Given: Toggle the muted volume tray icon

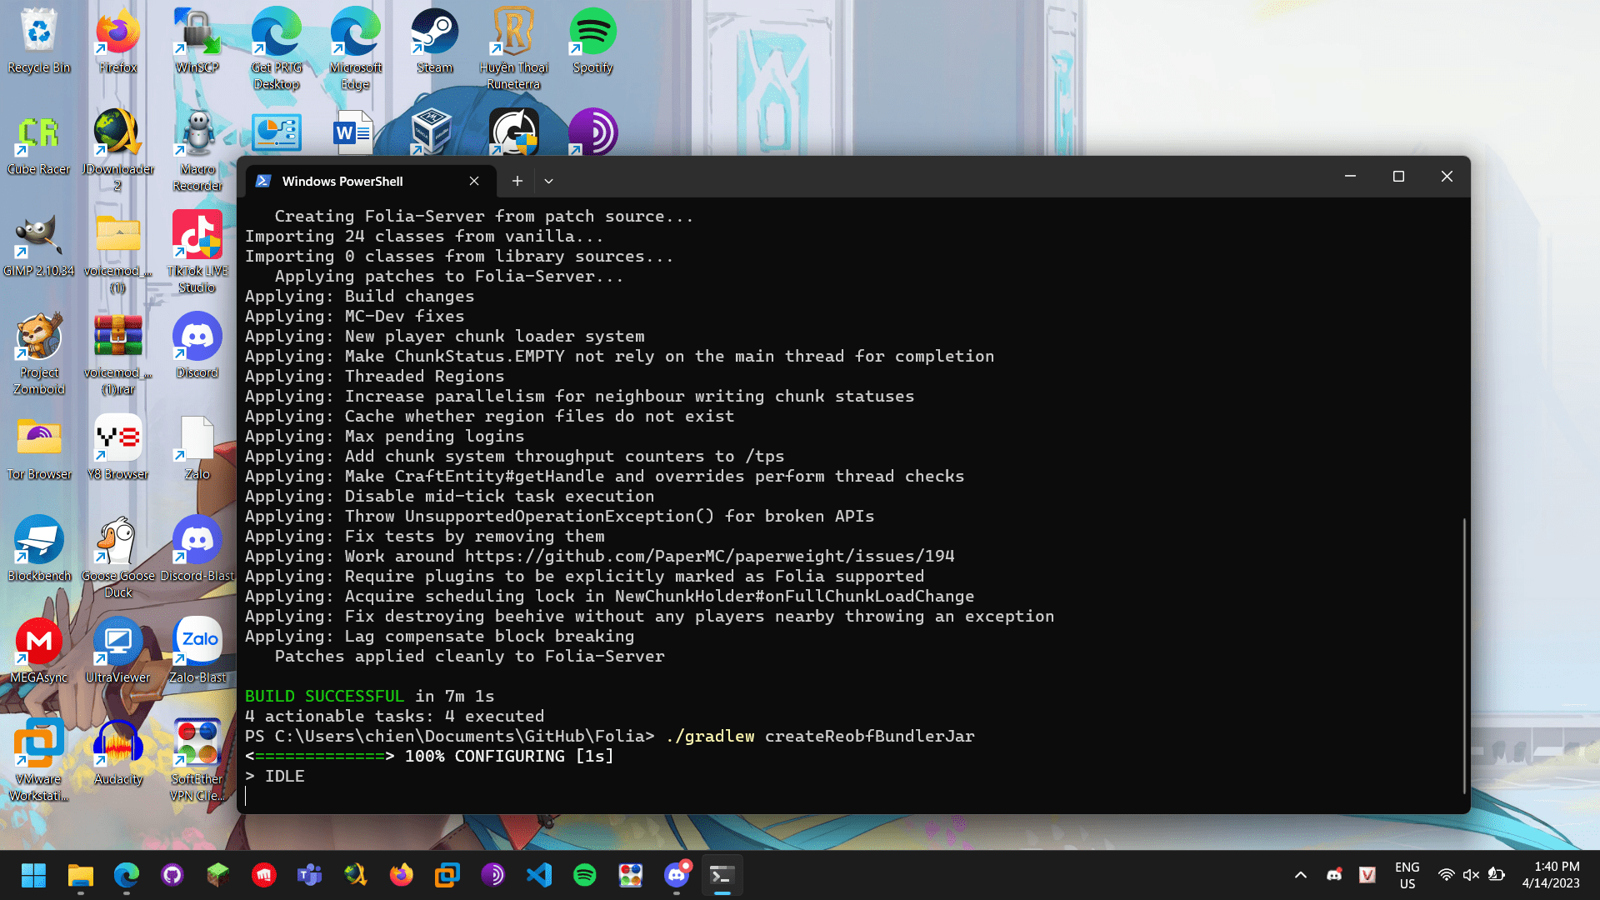Looking at the screenshot, I should click(1471, 875).
